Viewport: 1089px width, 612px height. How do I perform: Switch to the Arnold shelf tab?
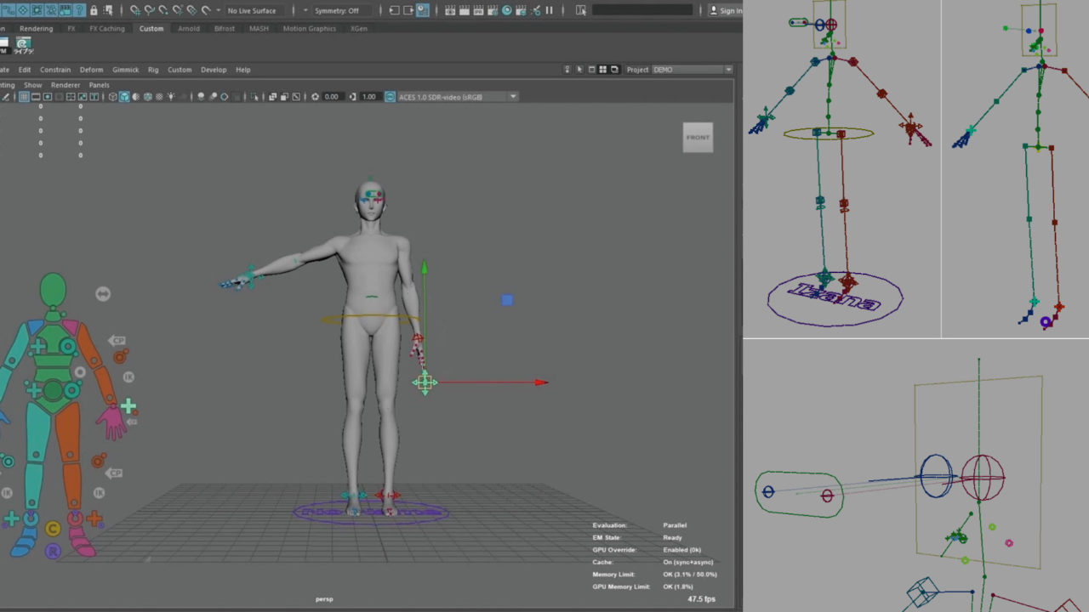coord(189,29)
